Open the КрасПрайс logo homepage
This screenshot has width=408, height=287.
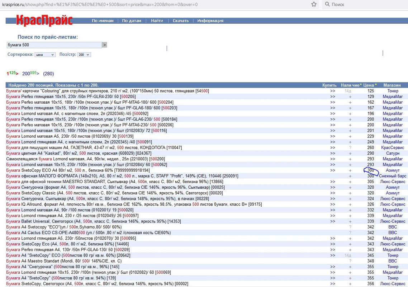(44, 20)
